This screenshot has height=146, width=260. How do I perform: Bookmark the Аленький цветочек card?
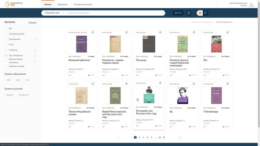(x=93, y=32)
